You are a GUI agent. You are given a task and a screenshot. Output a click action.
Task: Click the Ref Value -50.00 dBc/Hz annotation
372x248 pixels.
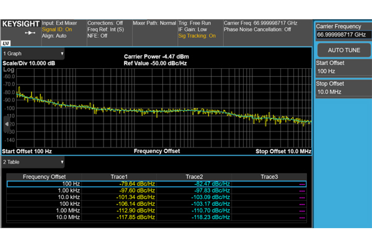(x=156, y=63)
